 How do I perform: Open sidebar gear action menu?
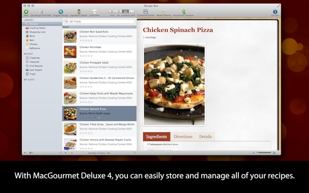click(31, 153)
